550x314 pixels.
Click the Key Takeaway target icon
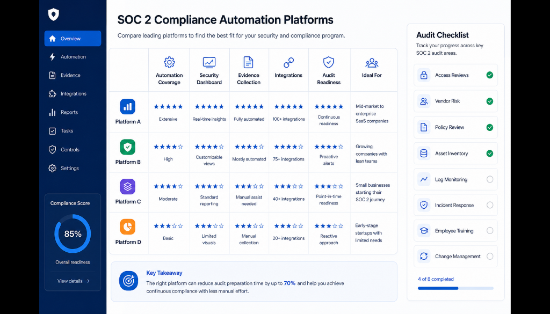coord(128,281)
